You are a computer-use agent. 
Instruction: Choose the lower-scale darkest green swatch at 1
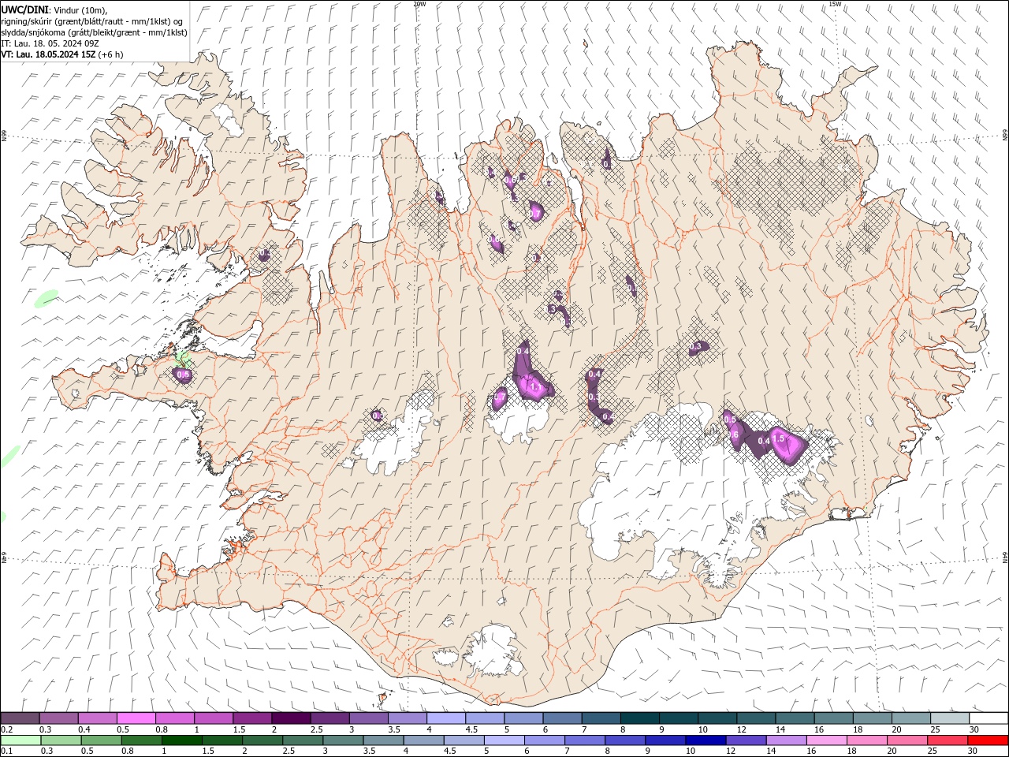[x=182, y=740]
